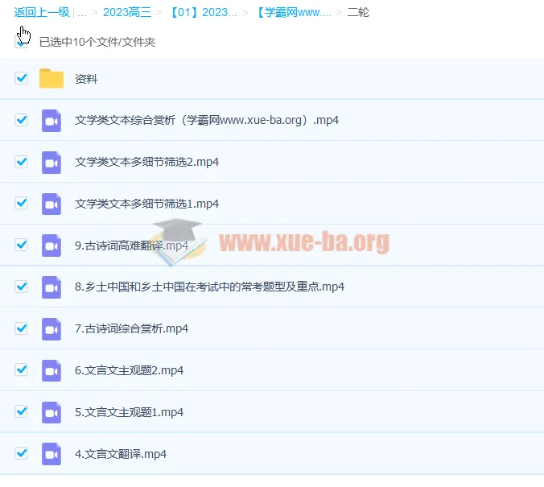The height and width of the screenshot is (487, 544).
Task: Click video icon for 文学类文本综合赏析 file
Action: pyautogui.click(x=52, y=121)
